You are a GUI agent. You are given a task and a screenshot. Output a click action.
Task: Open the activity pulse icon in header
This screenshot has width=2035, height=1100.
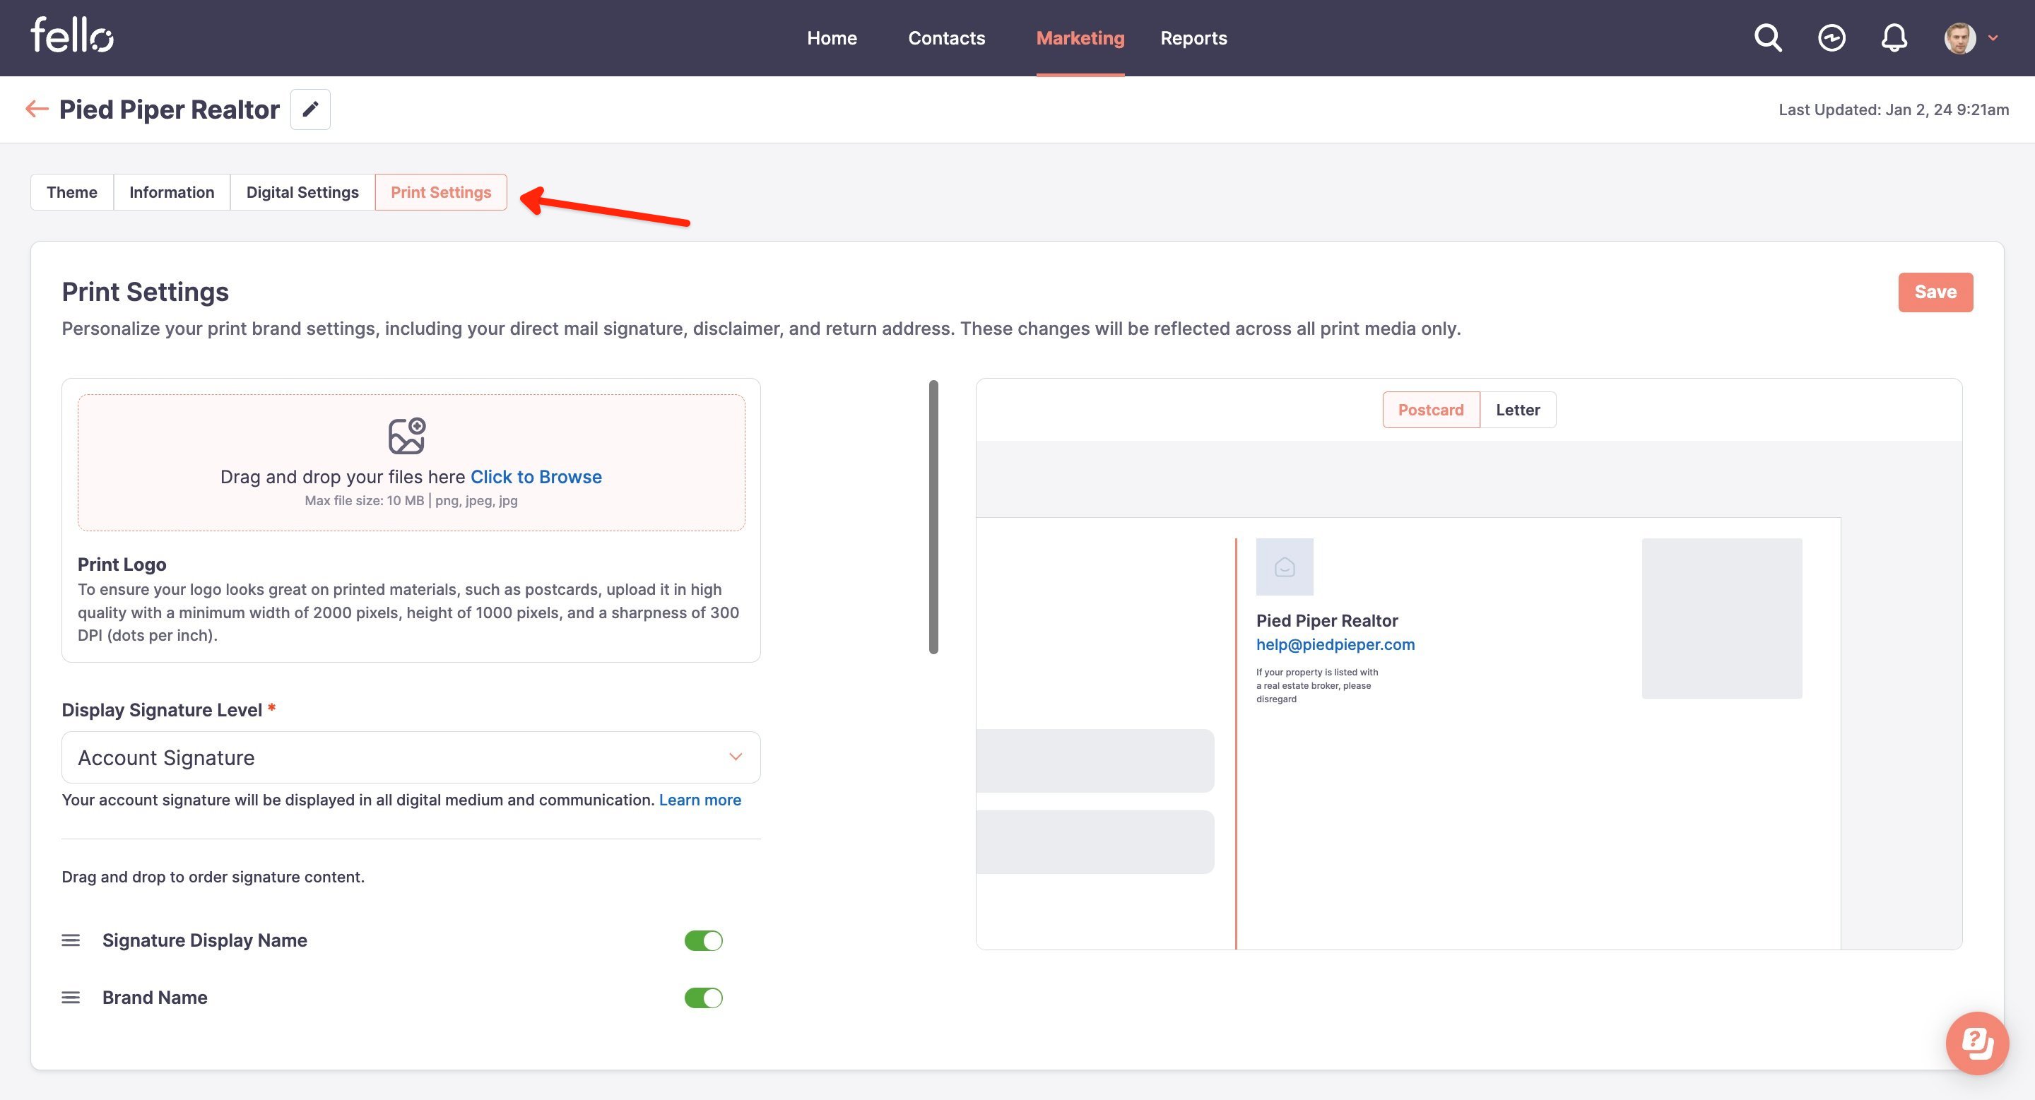tap(1831, 38)
